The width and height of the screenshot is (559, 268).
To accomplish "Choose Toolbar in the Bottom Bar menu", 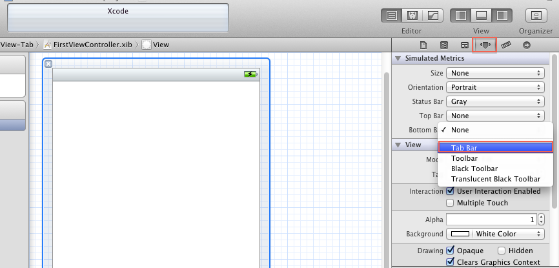I will [495, 158].
